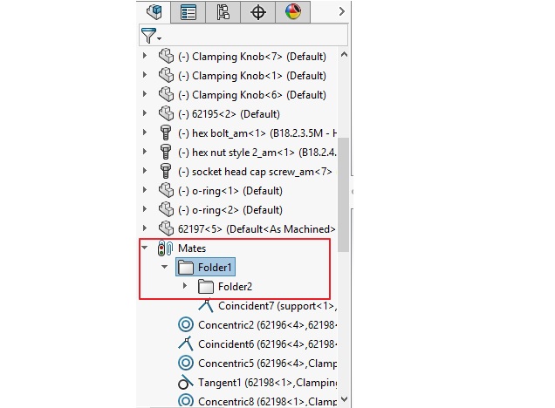Viewport: 555px width, 408px height.
Task: Click the Concentric8 mate icon
Action: click(186, 401)
